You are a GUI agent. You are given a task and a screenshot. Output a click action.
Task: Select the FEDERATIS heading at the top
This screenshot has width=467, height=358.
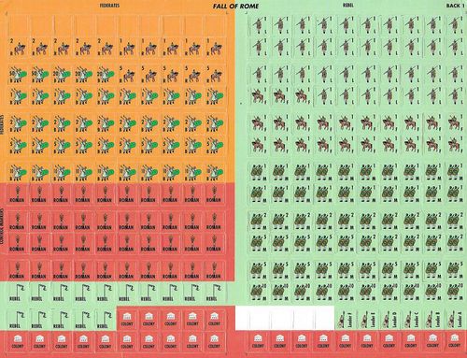(x=109, y=6)
